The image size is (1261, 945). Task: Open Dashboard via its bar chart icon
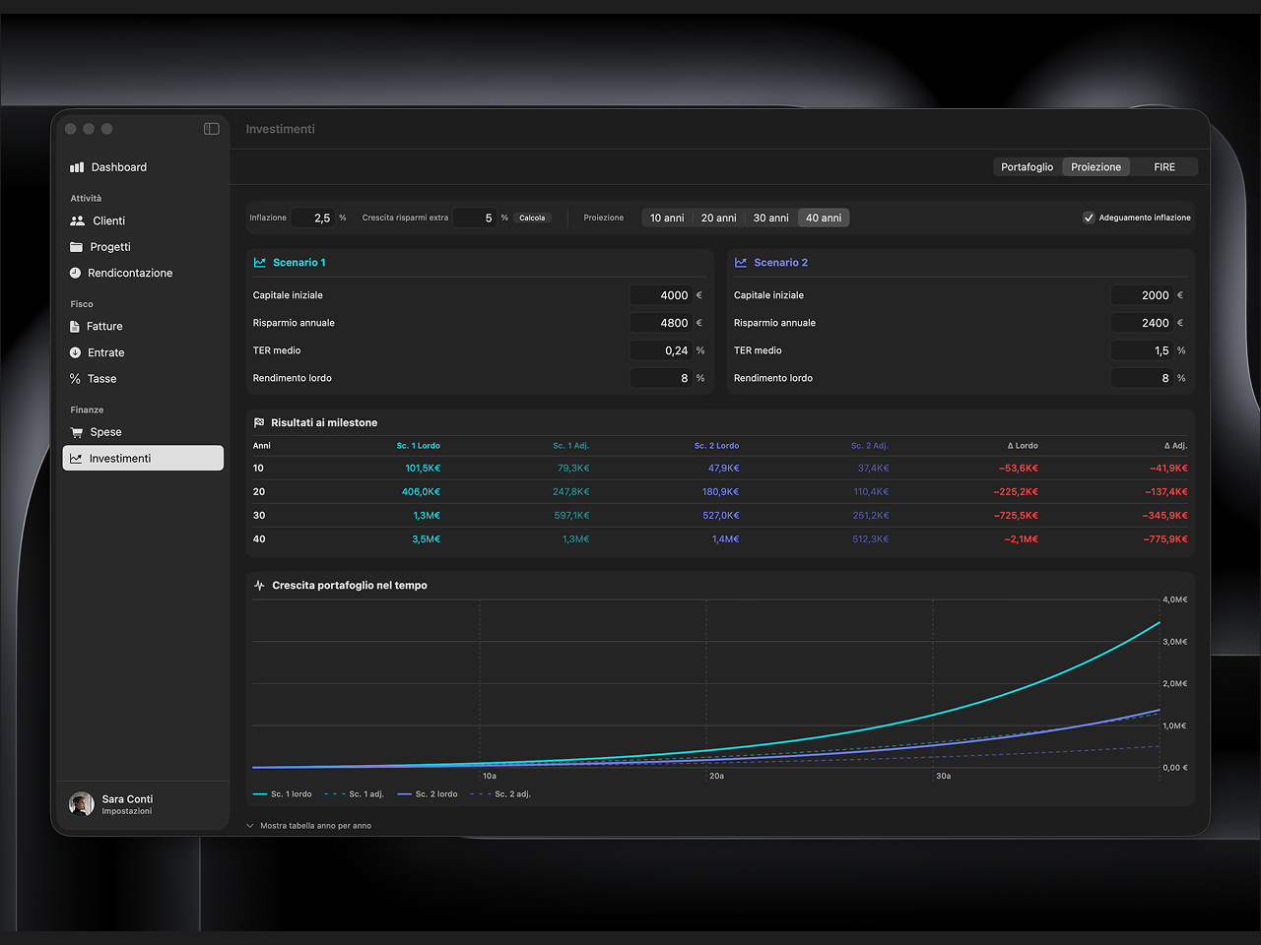pos(77,167)
